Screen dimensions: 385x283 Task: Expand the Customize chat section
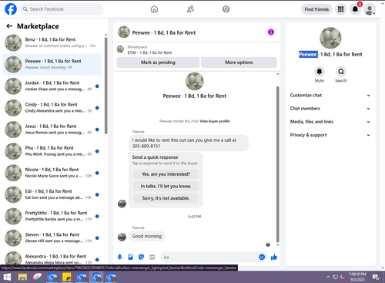pos(330,96)
